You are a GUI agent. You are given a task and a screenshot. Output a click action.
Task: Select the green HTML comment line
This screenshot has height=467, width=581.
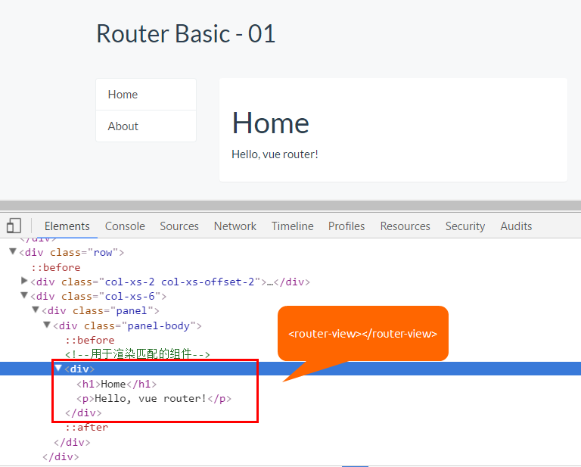click(138, 354)
